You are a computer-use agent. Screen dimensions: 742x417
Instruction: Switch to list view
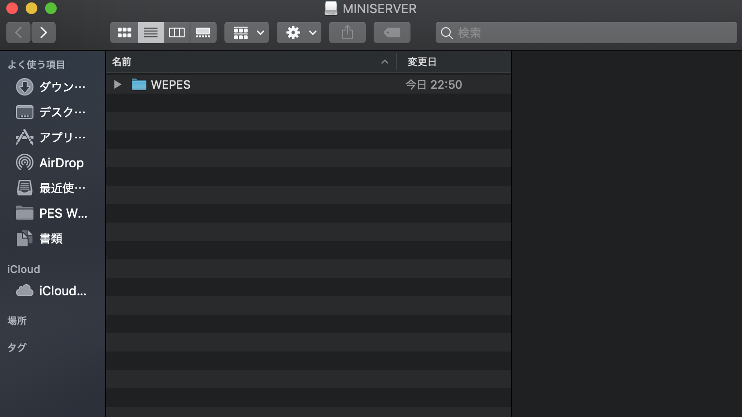pyautogui.click(x=151, y=32)
